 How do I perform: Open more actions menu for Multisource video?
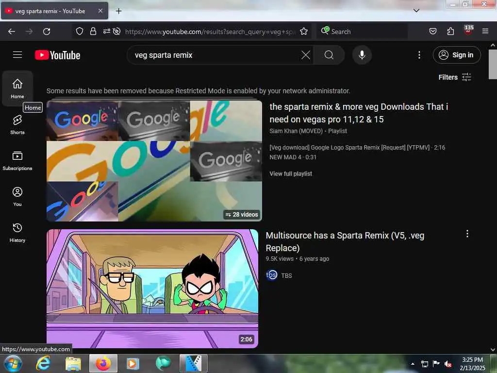click(x=467, y=234)
